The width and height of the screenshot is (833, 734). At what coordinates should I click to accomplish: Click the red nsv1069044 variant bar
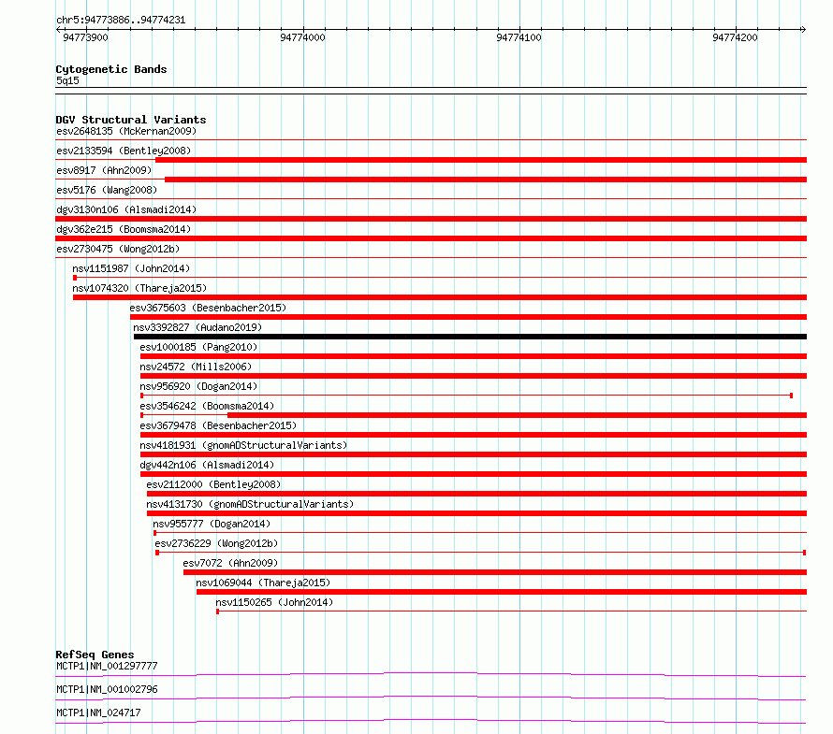pos(502,592)
